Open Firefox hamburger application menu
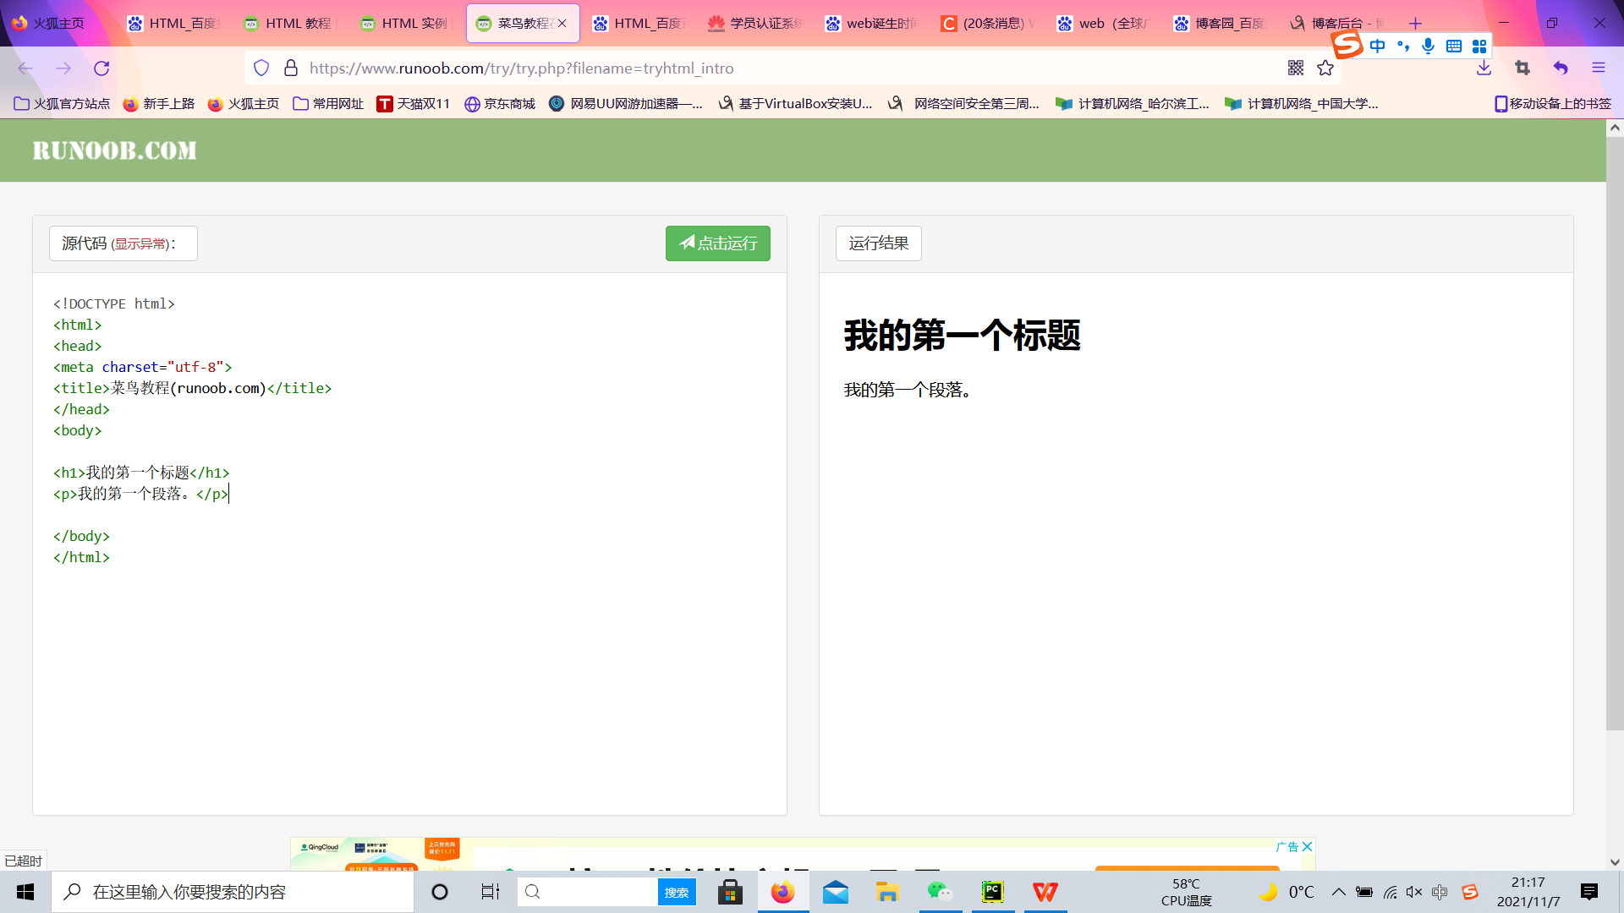1624x913 pixels. pyautogui.click(x=1599, y=68)
